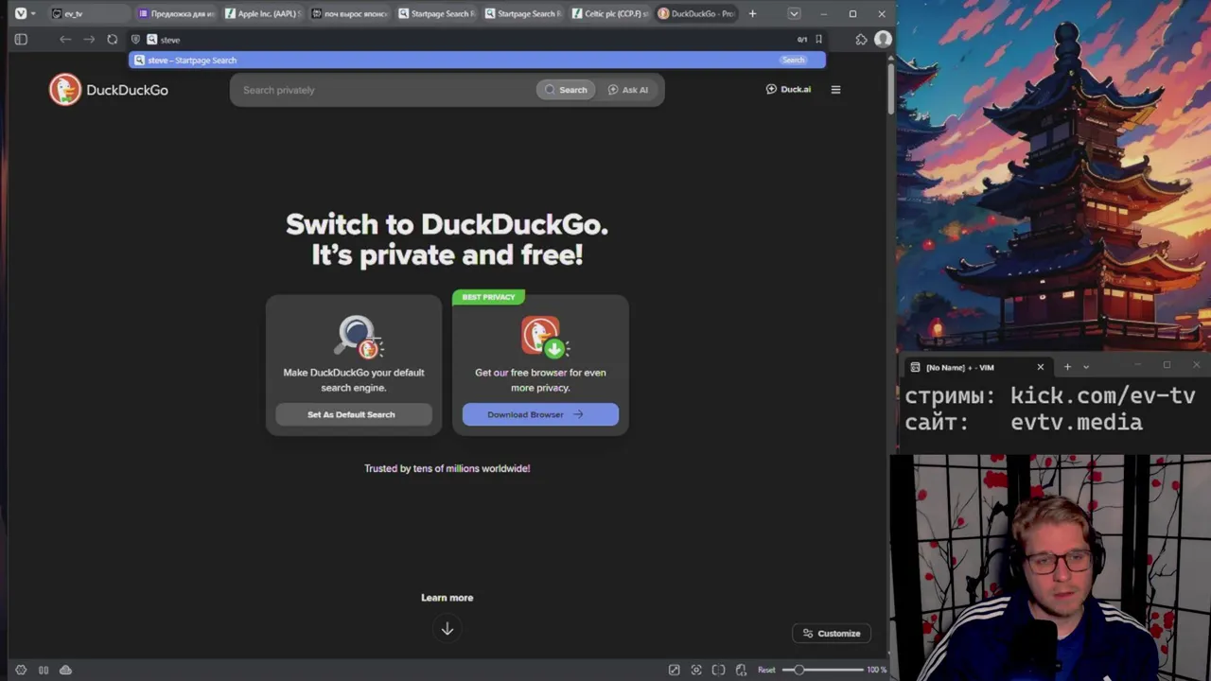The width and height of the screenshot is (1211, 681).
Task: Expand the tab list dropdown
Action: [x=794, y=13]
